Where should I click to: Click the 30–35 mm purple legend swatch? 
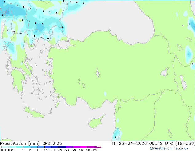point(69,147)
